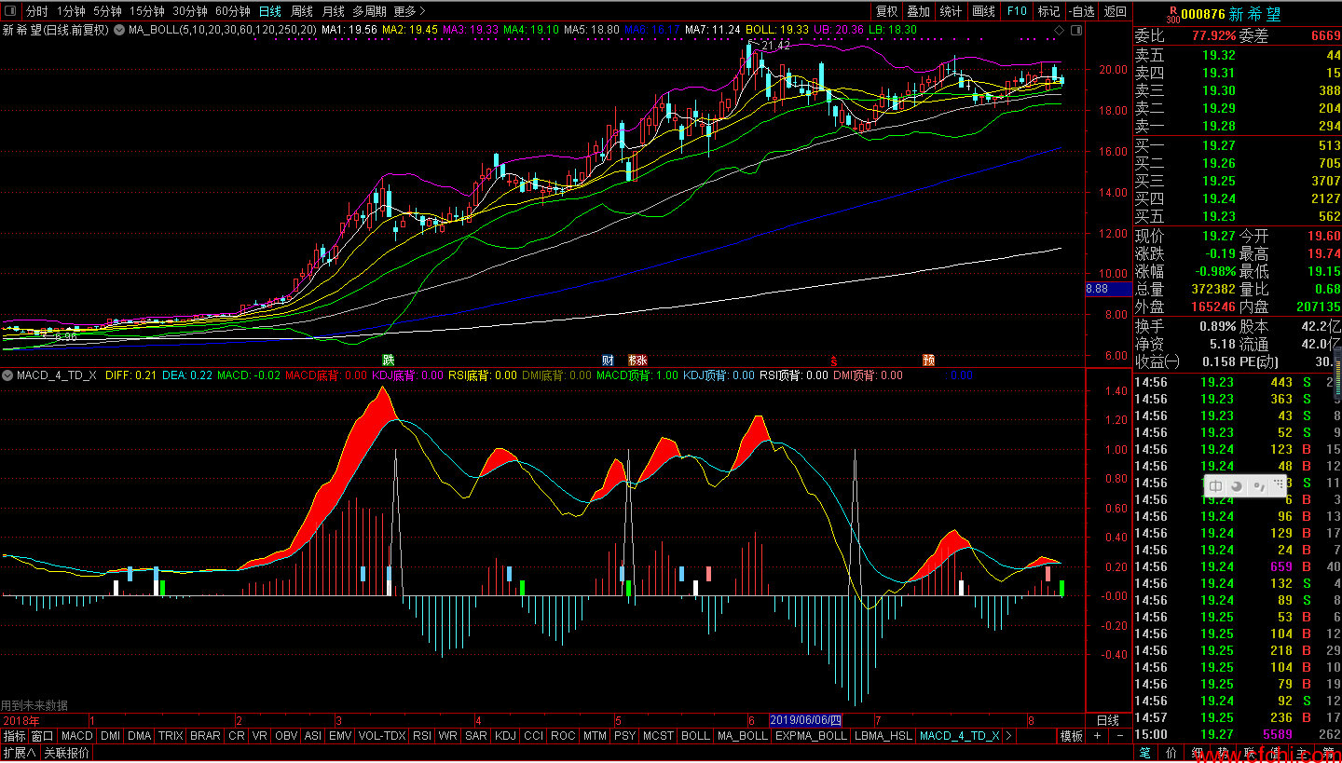Select the BOLL indicator tab
This screenshot has width=1342, height=763.
point(695,736)
